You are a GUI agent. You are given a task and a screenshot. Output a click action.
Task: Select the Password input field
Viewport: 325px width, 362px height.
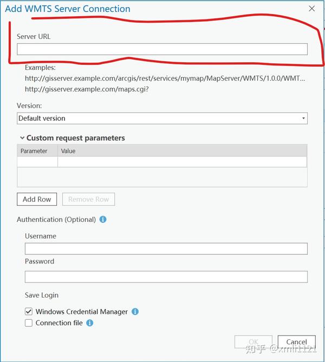(x=166, y=277)
